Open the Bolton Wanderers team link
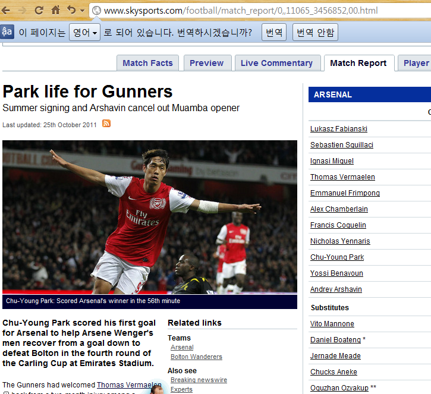The height and width of the screenshot is (394, 431). 196,357
